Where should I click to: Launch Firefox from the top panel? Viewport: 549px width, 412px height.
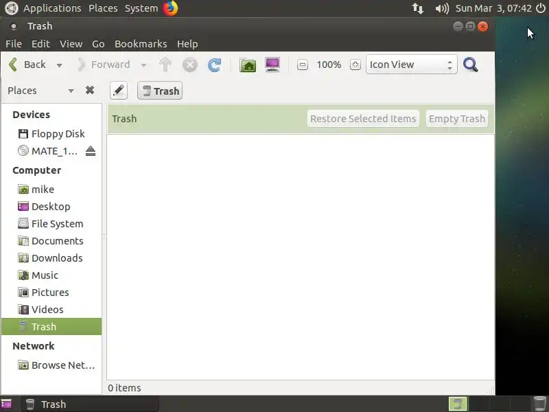[170, 8]
